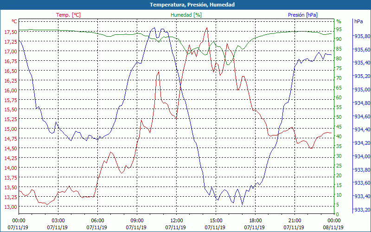Image resolution: width=371 pixels, height=232 pixels.
Task: Select the red "Temp. [°C]" legend label
Action: pyautogui.click(x=68, y=15)
